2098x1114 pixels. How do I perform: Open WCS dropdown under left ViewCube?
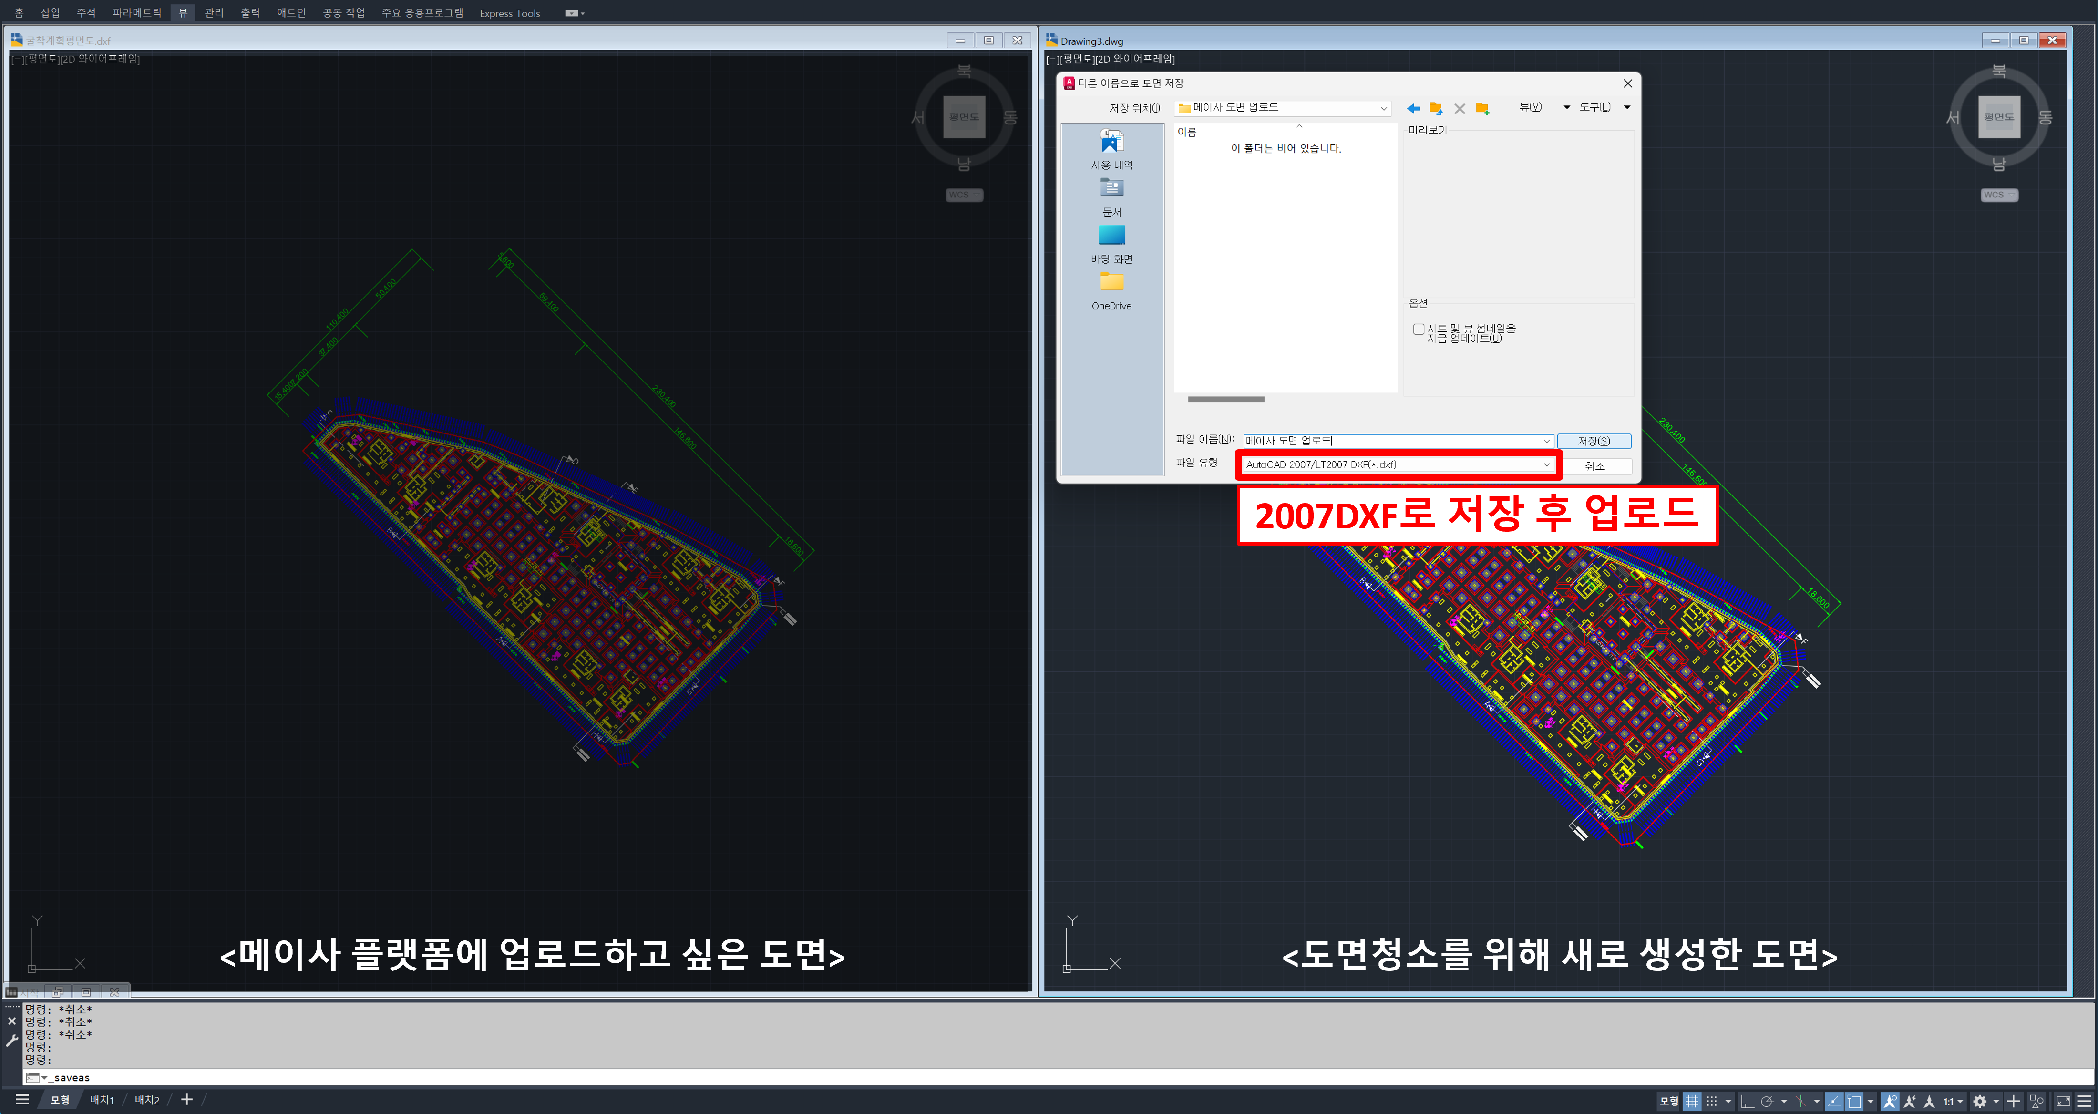(x=964, y=196)
